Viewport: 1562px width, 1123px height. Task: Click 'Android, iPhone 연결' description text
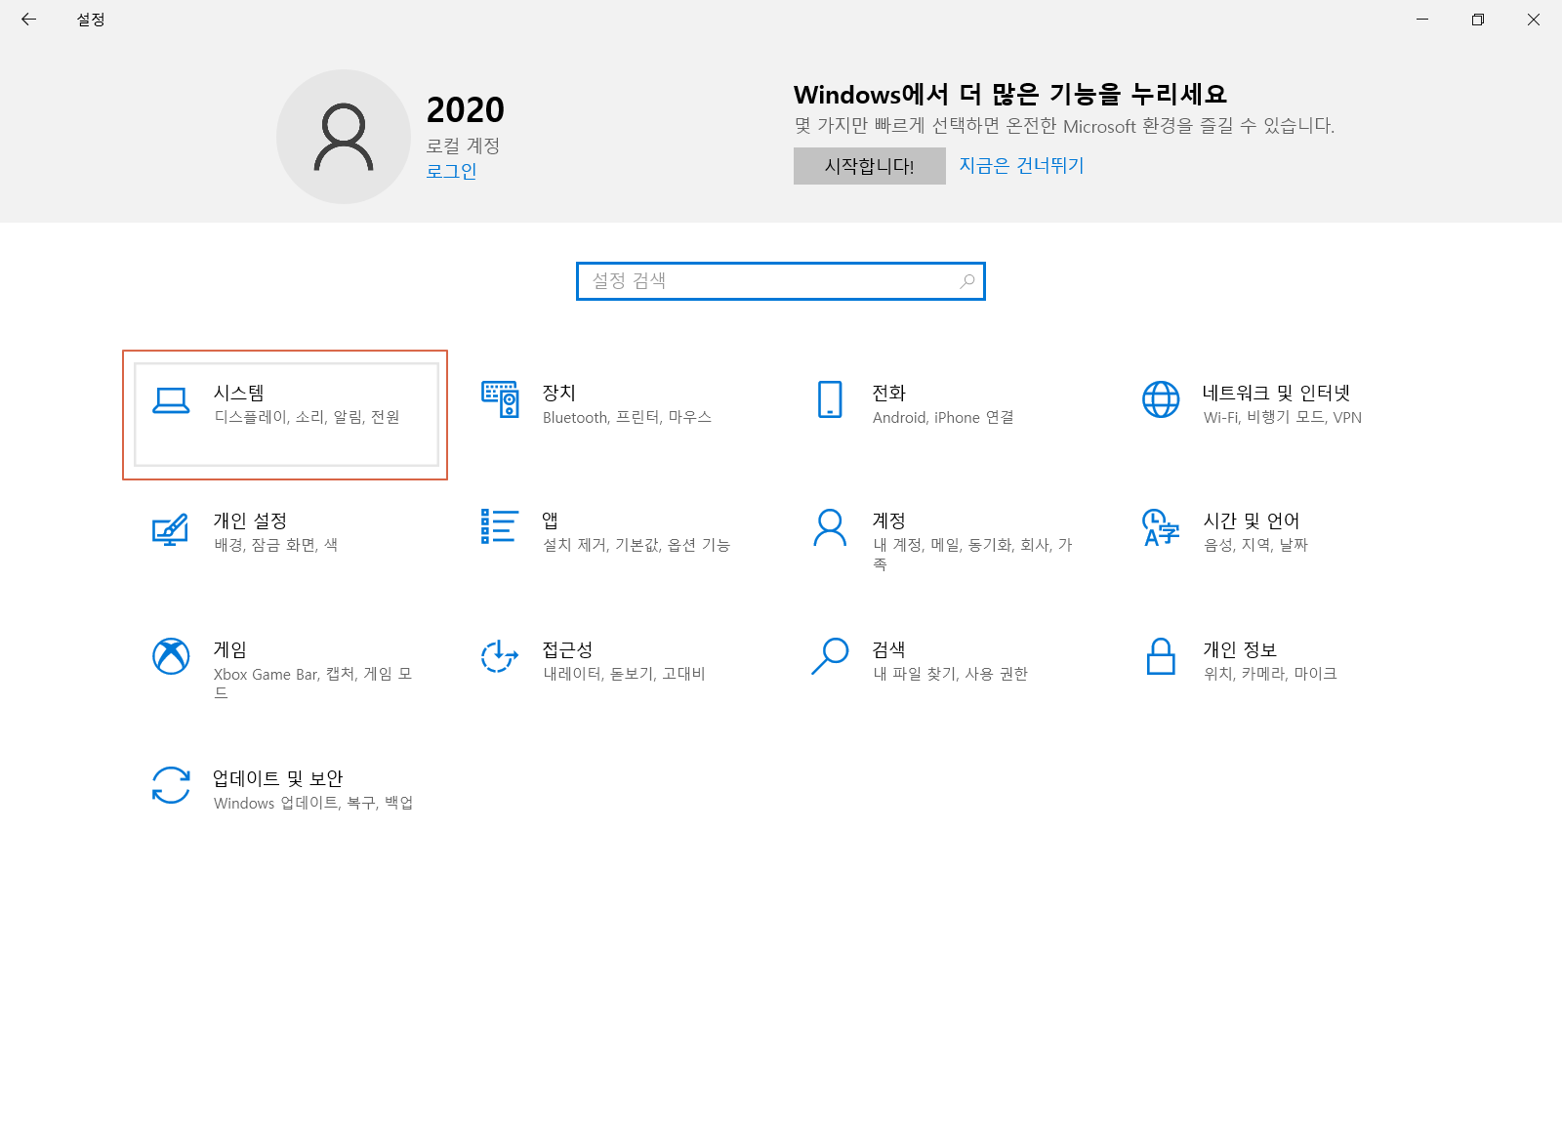[943, 417]
